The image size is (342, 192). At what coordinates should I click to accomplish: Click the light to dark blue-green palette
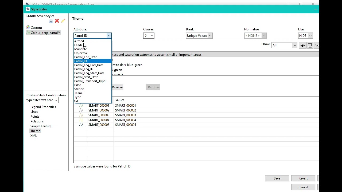pos(127,65)
